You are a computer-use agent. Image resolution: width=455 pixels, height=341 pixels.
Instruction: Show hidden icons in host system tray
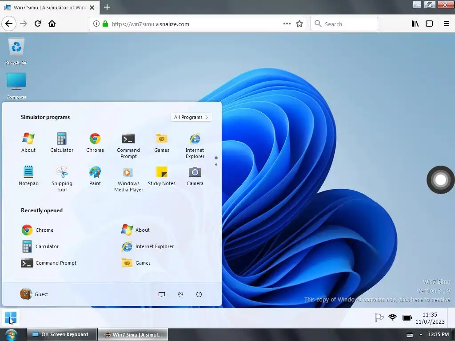click(421, 335)
